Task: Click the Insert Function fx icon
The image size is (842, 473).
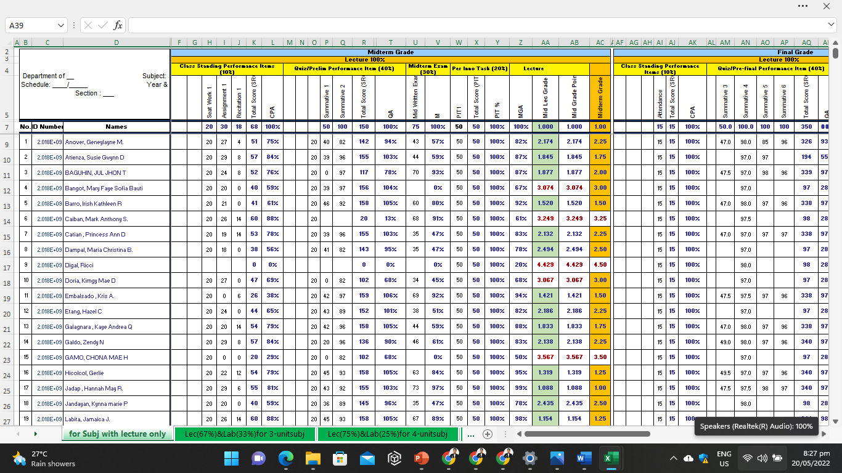Action: point(118,26)
